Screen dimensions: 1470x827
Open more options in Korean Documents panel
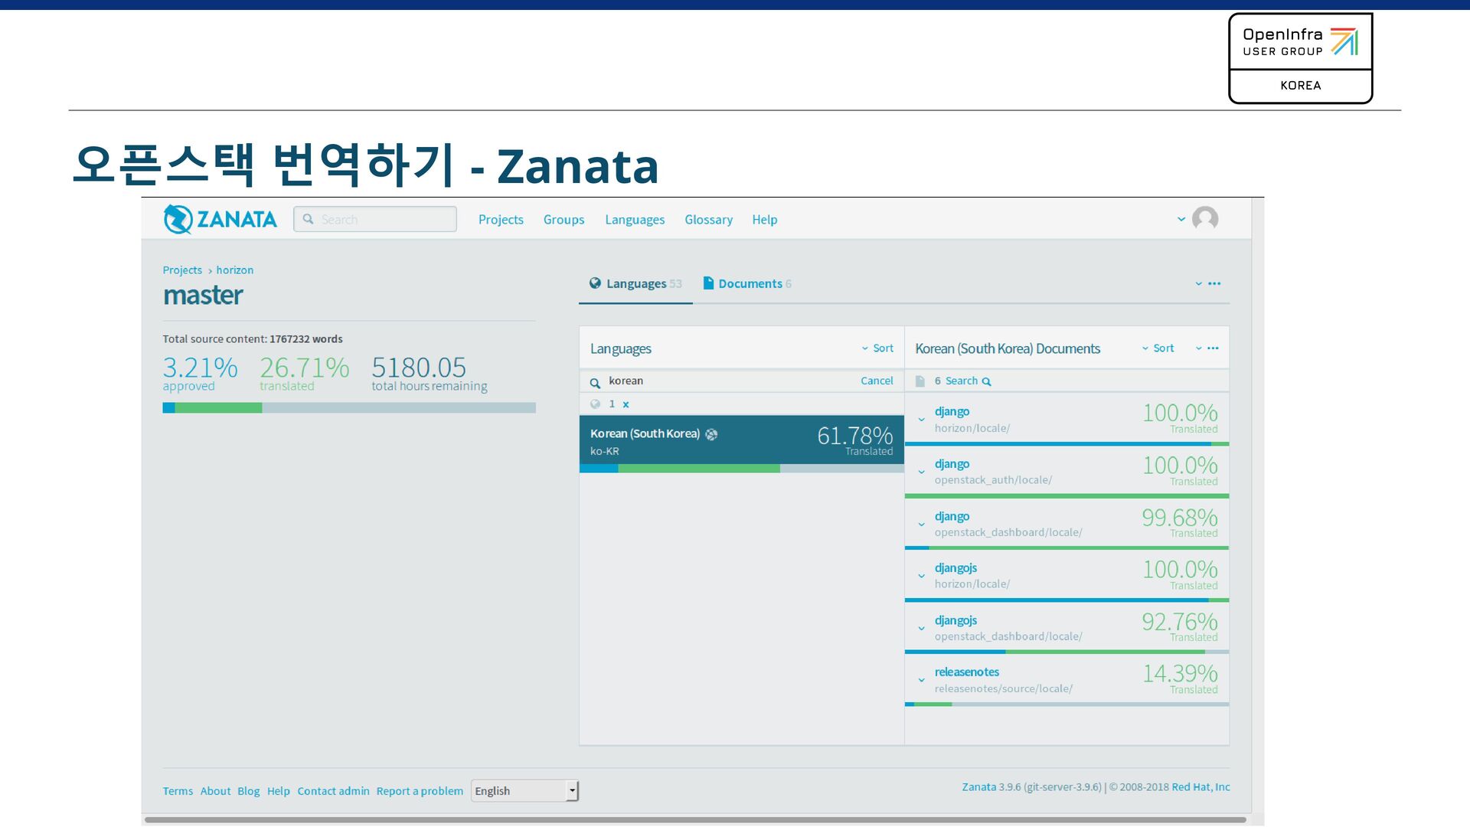click(x=1207, y=348)
